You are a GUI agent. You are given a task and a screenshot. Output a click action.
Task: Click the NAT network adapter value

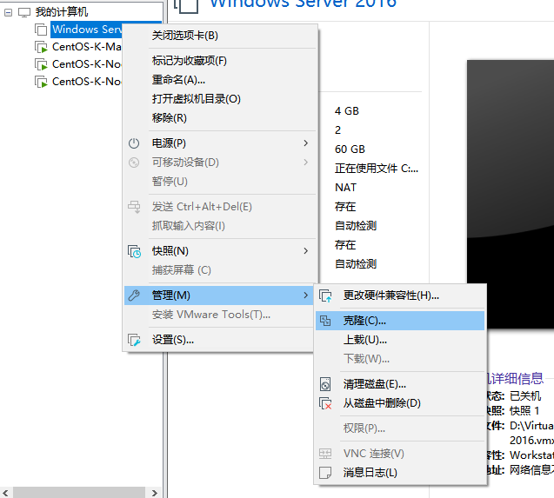[x=346, y=188]
